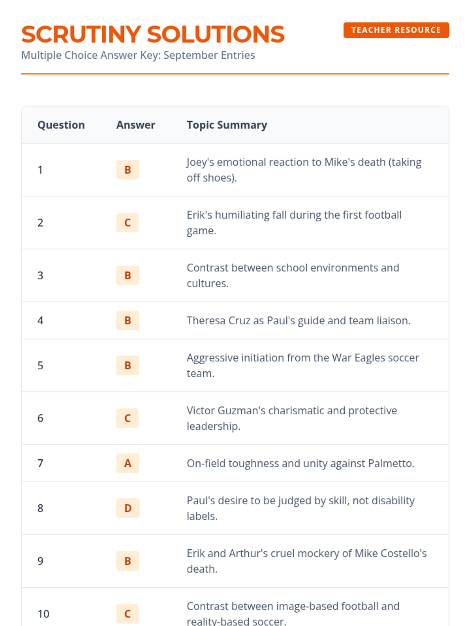The height and width of the screenshot is (626, 470).
Task: Click the Teacher Resource badge
Action: [396, 30]
